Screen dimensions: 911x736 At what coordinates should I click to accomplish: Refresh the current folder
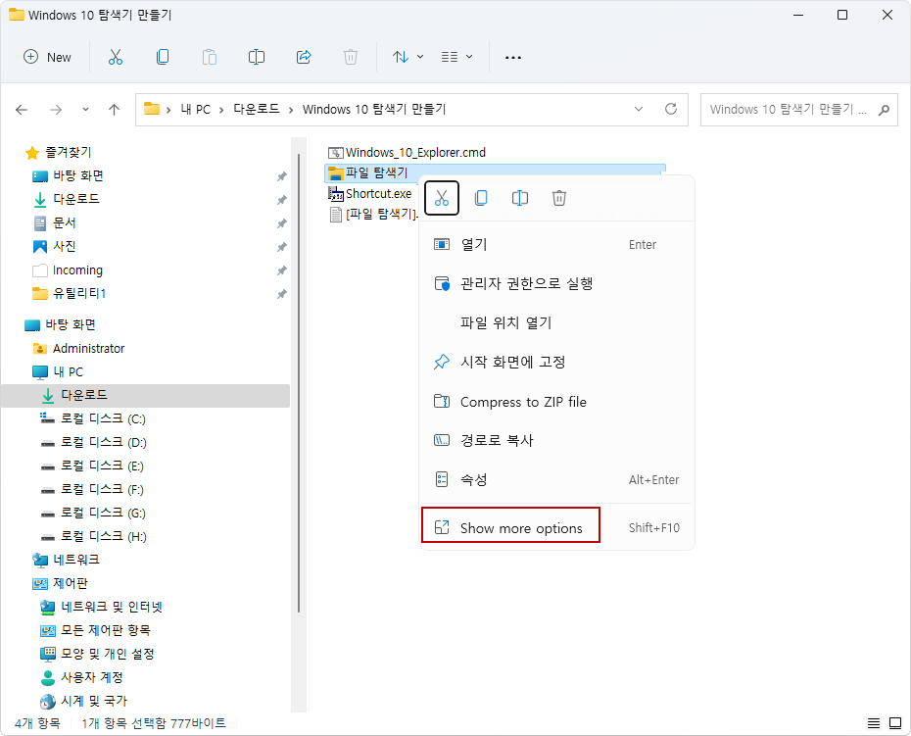click(671, 110)
